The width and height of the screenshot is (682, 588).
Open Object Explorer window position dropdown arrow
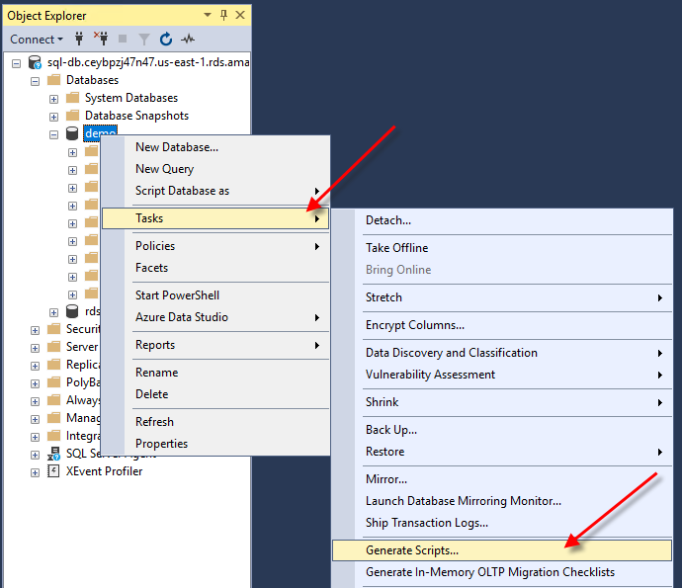point(207,16)
